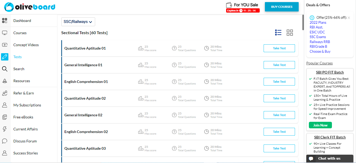The width and height of the screenshot is (356, 163).
Task: Click the Oliveboard logo
Action: click(x=30, y=7)
